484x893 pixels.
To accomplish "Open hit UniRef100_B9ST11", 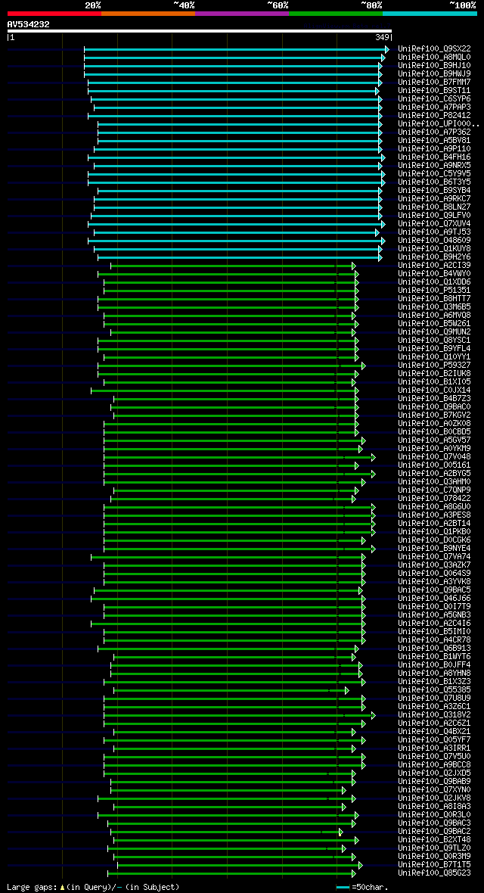I will tap(434, 91).
